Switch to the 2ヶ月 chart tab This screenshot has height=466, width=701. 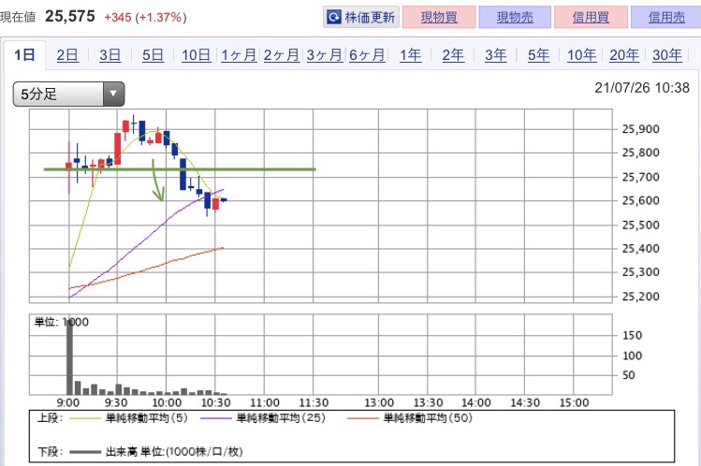coord(281,55)
